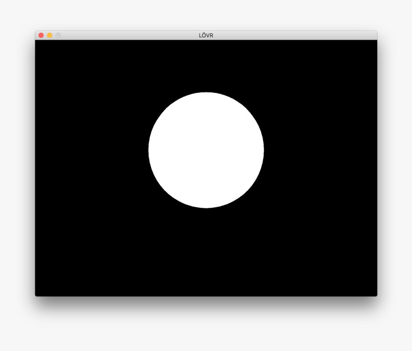This screenshot has height=351, width=412.
Task: Click the right edge of the white circle
Action: point(263,149)
